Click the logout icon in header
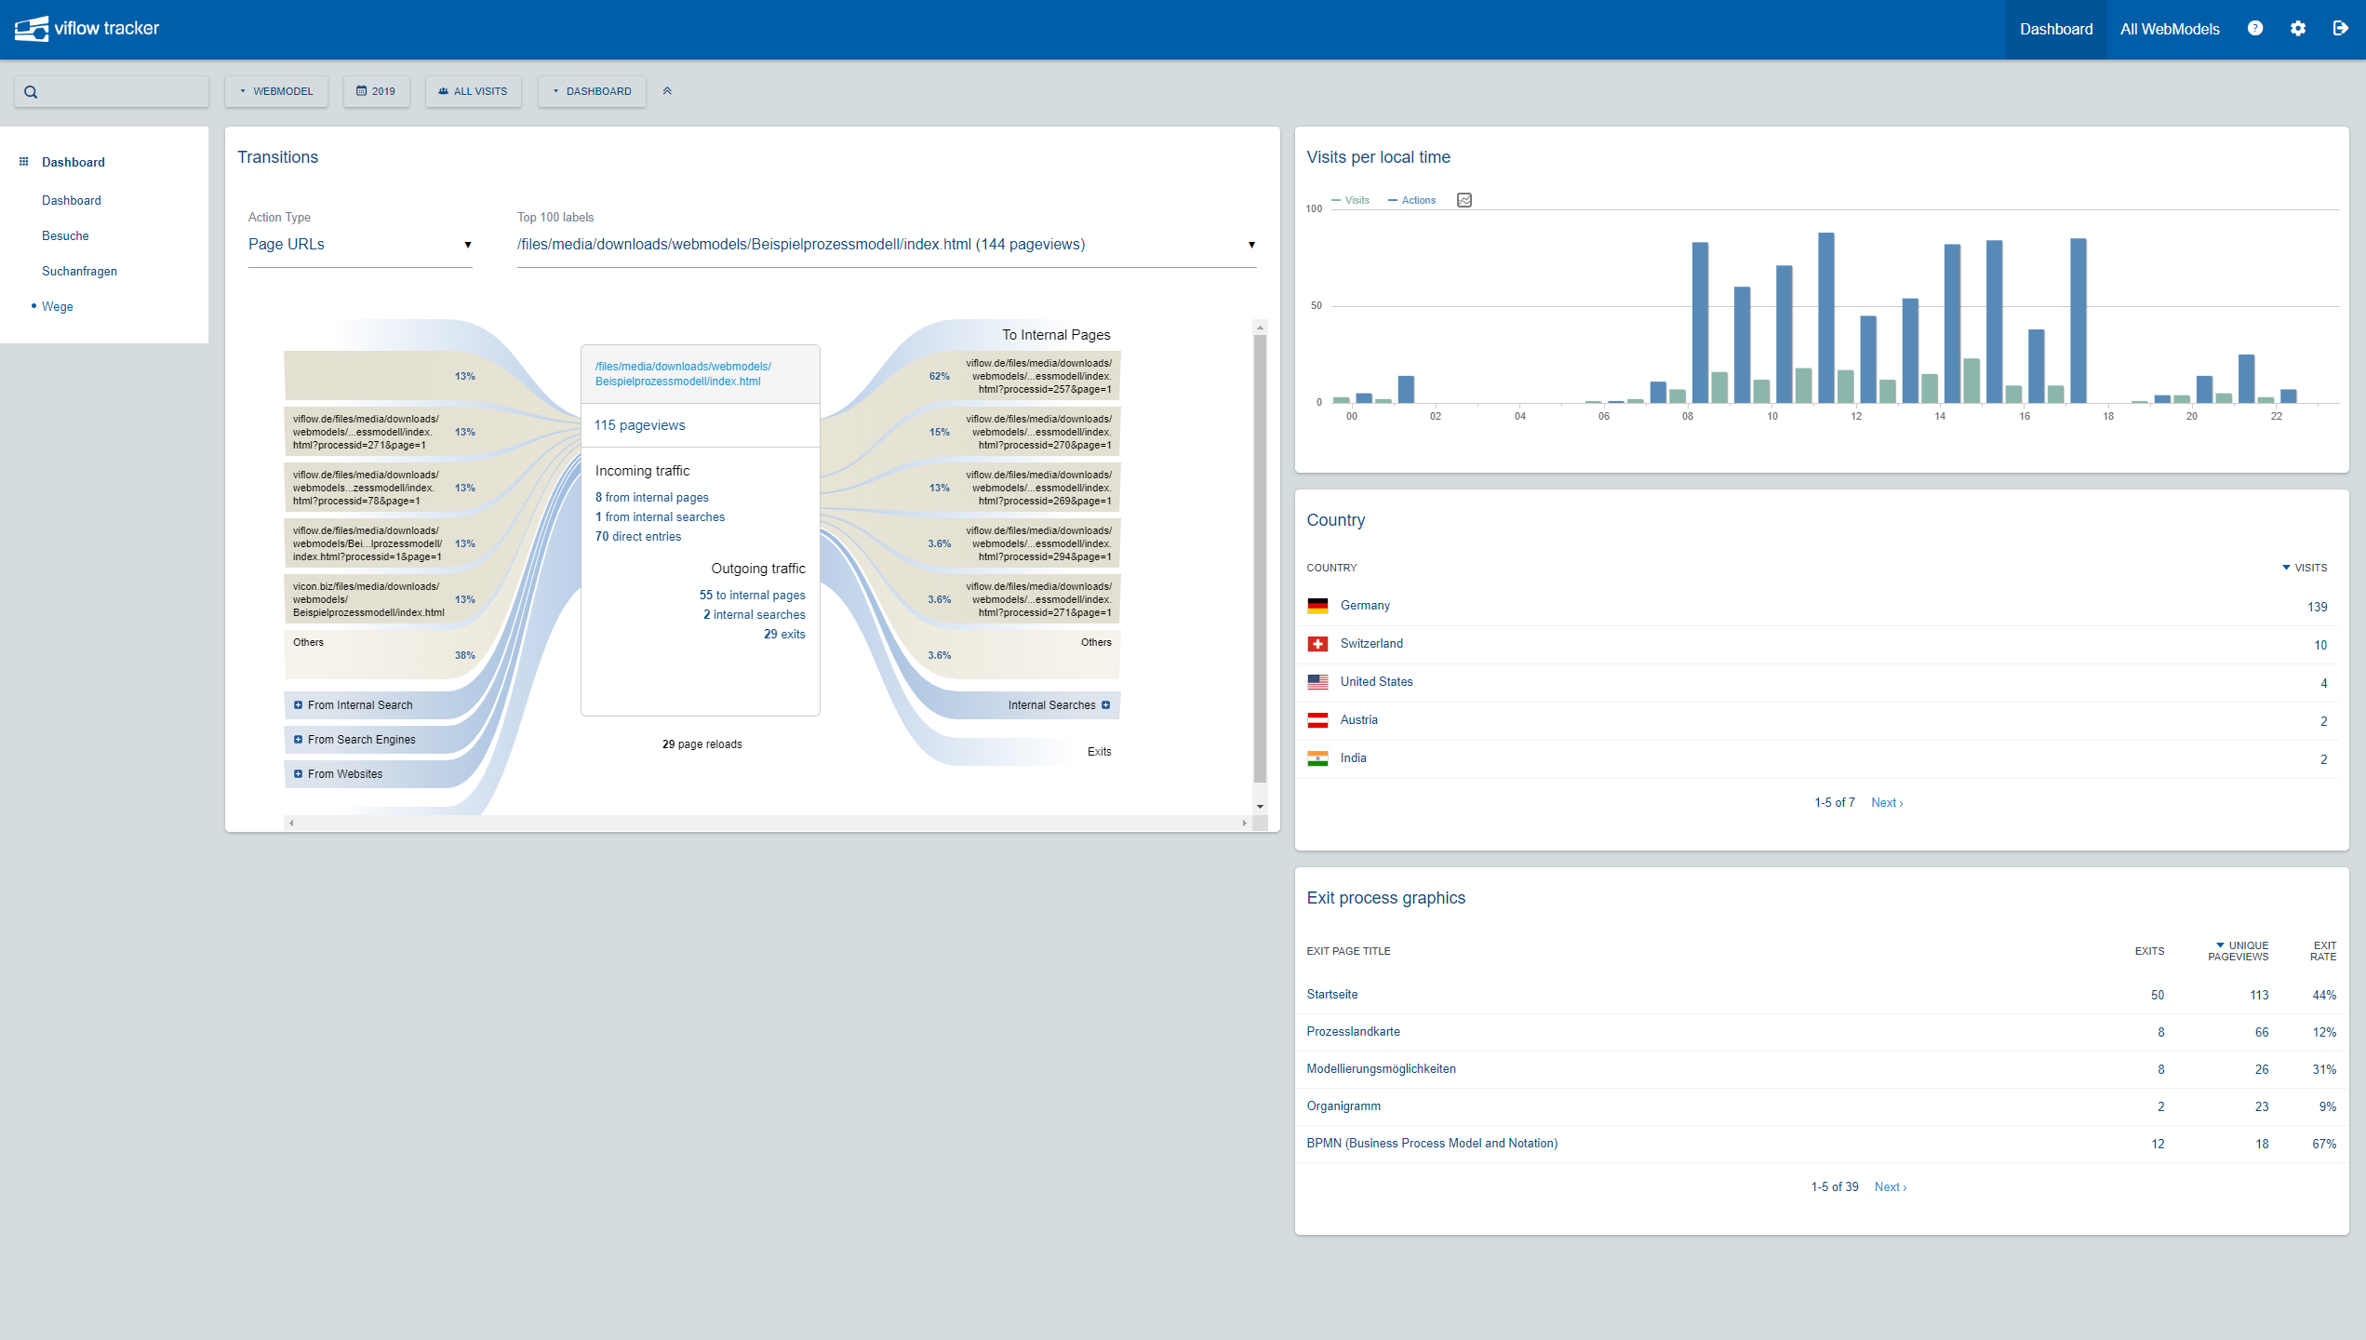This screenshot has width=2366, height=1340. [2341, 29]
